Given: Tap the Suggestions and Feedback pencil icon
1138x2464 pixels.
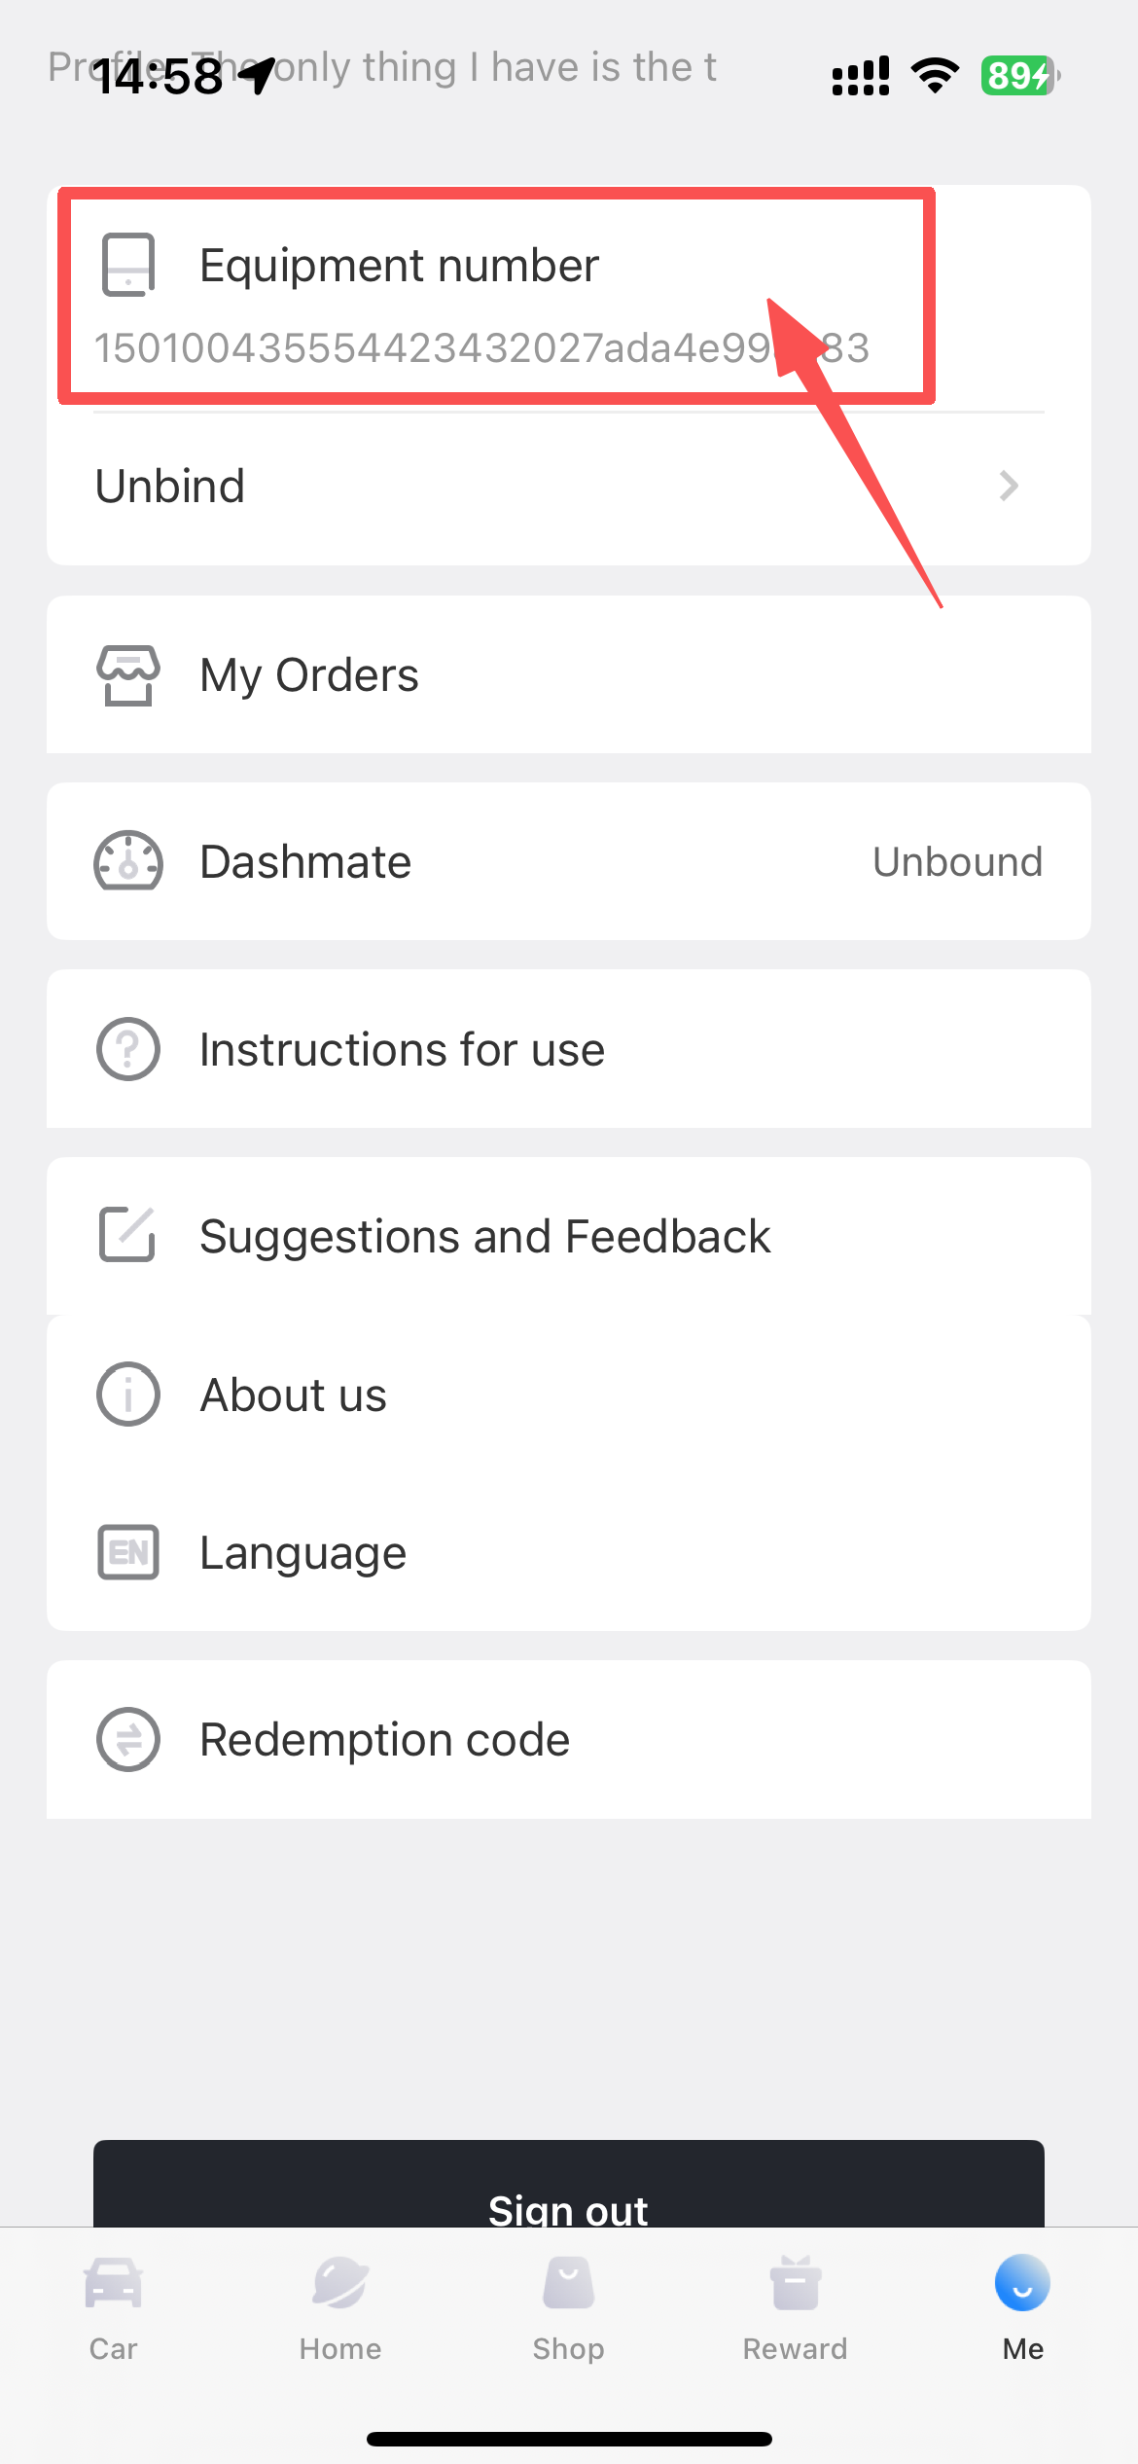Looking at the screenshot, I should click(128, 1235).
